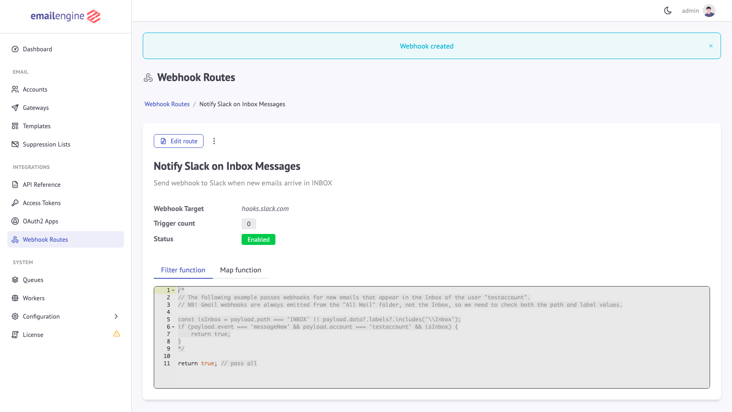Collapse code fold arrow on line 6
Image resolution: width=732 pixels, height=412 pixels.
tap(173, 327)
